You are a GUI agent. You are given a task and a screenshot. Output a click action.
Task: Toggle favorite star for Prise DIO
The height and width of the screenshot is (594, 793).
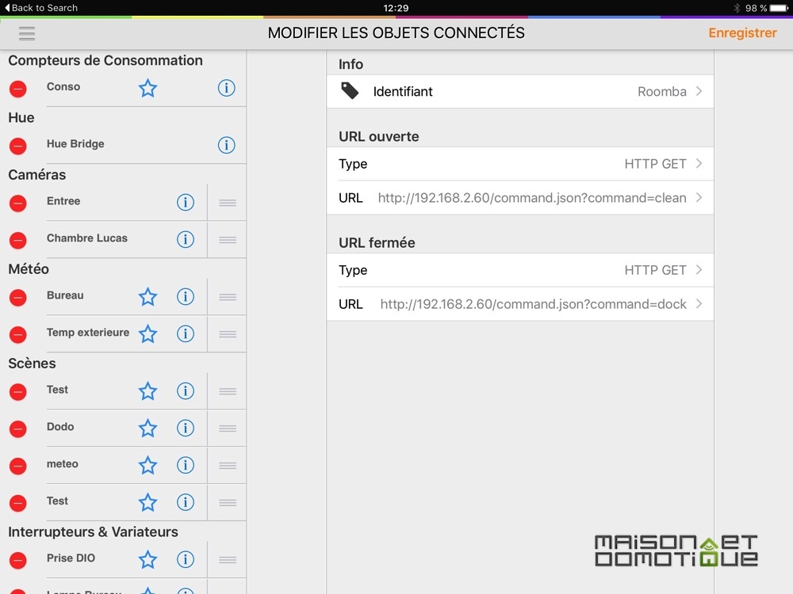(147, 559)
